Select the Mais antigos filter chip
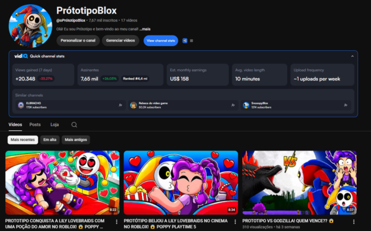The height and width of the screenshot is (231, 371). [x=76, y=140]
